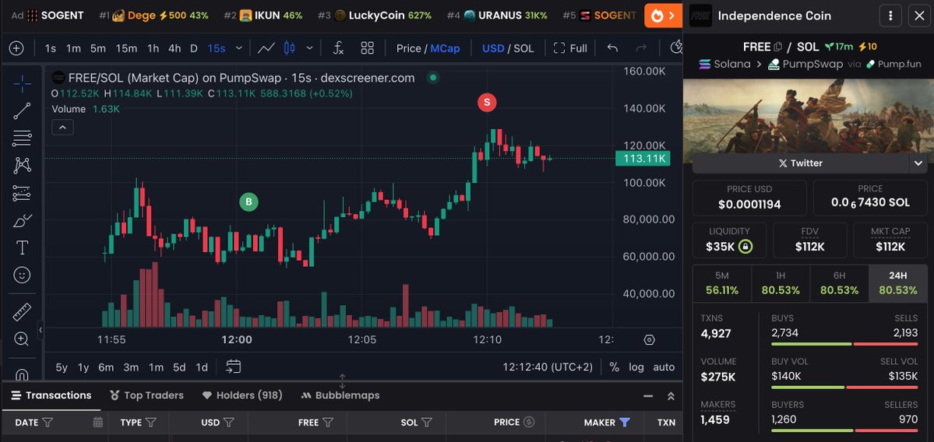Image resolution: width=934 pixels, height=442 pixels.
Task: Switch chart to Price mode
Action: click(409, 49)
